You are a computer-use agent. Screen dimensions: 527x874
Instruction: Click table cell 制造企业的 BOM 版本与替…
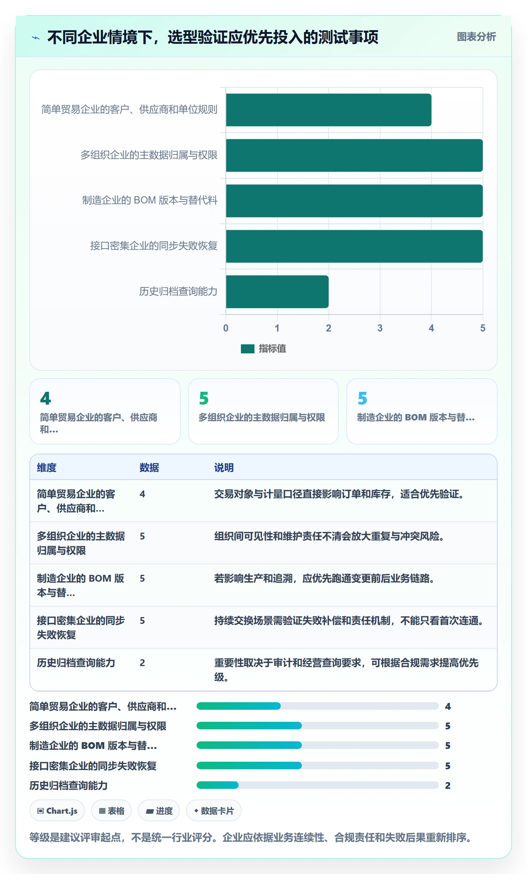(x=81, y=585)
